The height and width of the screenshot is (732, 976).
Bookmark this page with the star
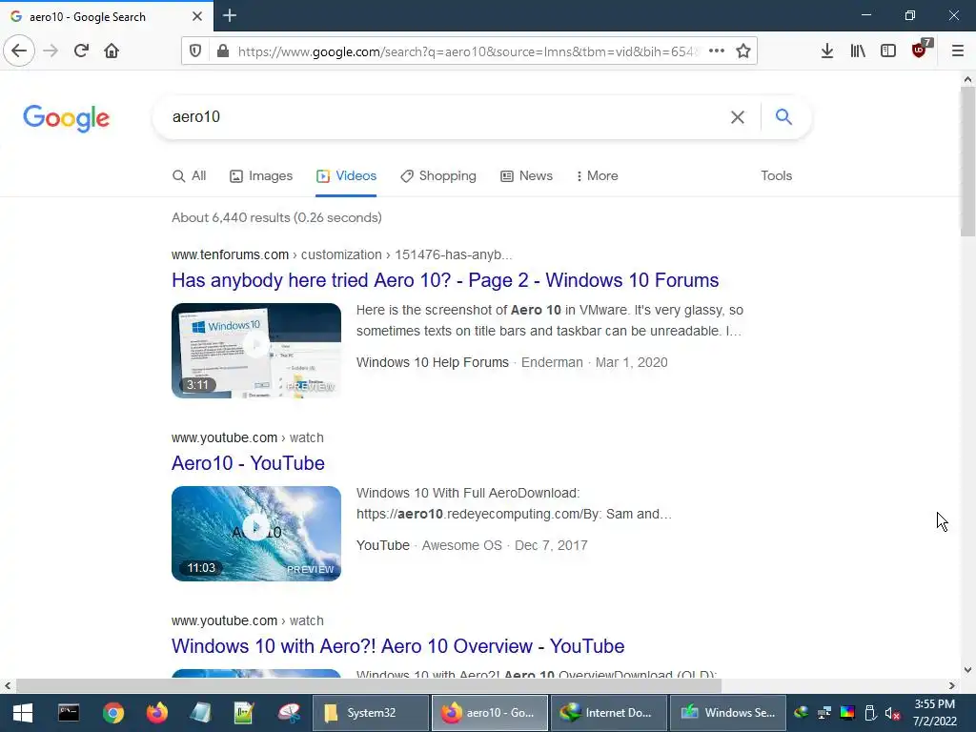[x=743, y=51]
